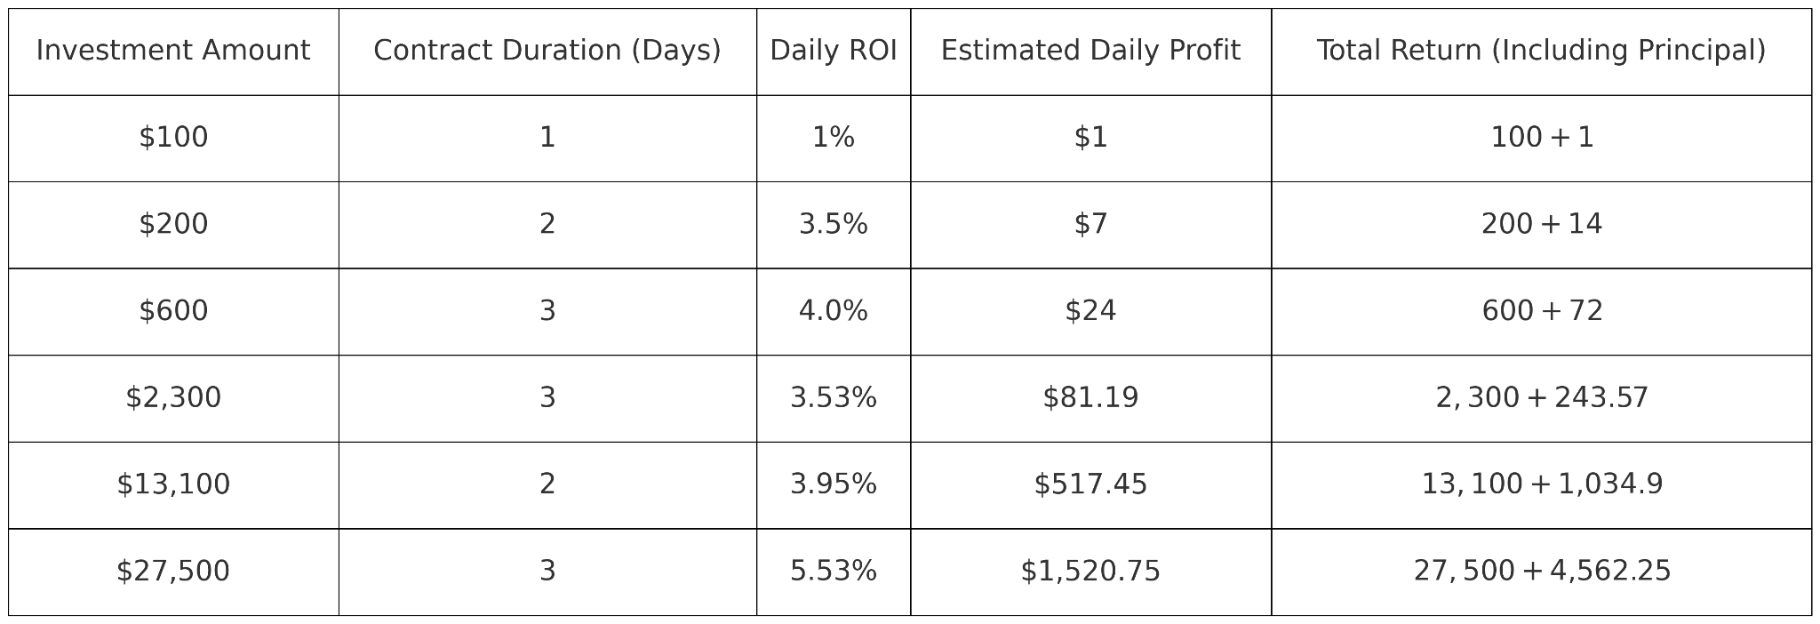Select the contract duration cell in the $100 row
This screenshot has height=624, width=1820.
(547, 138)
